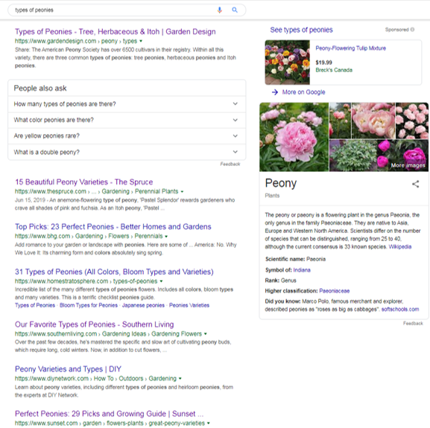This screenshot has width=430, height=428.
Task: Expand 'What is a double peony?' question
Action: point(127,152)
